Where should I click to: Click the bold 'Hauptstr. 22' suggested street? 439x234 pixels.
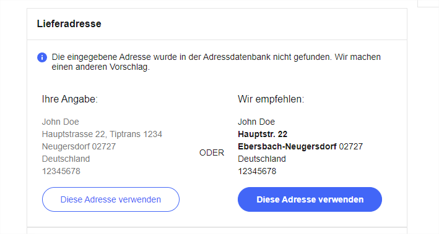click(263, 135)
